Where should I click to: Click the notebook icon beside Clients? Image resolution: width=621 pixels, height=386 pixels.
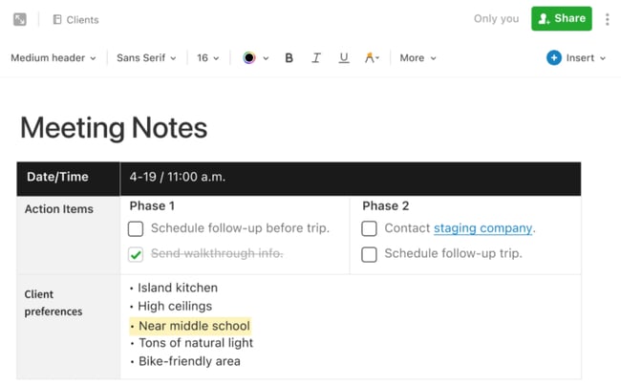[57, 19]
